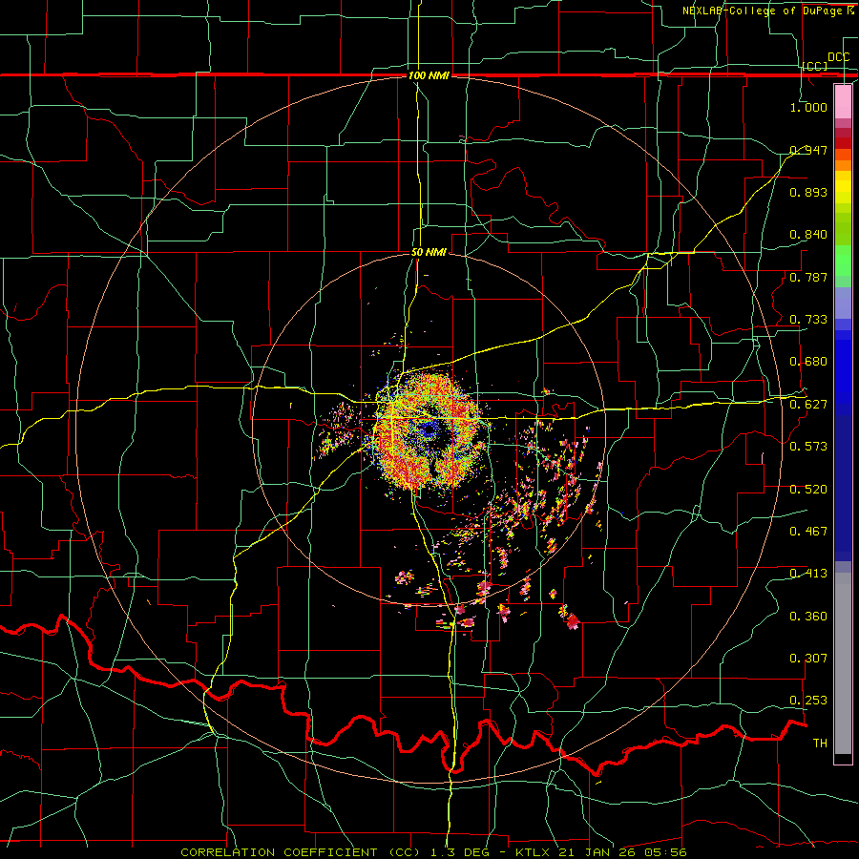Select the 1.000 scale value
This screenshot has width=859, height=859.
pos(808,107)
